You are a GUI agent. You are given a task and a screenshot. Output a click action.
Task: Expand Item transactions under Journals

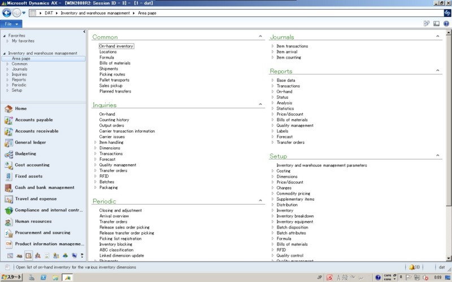[273, 46]
